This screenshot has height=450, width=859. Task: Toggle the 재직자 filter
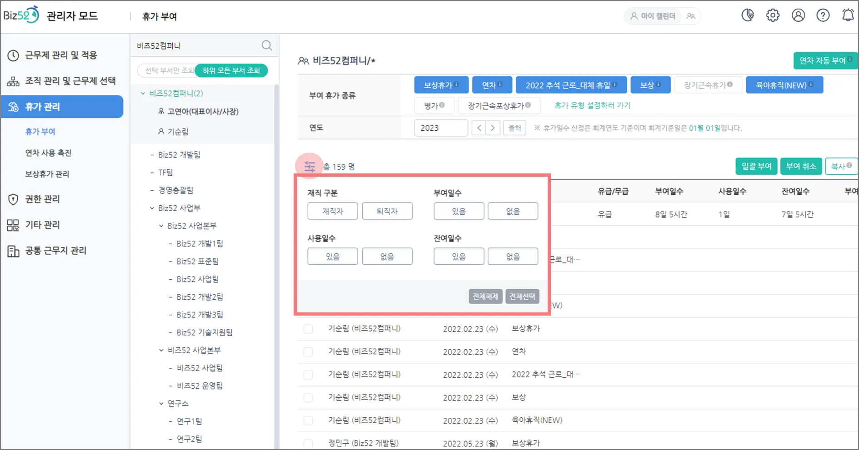[x=333, y=211]
